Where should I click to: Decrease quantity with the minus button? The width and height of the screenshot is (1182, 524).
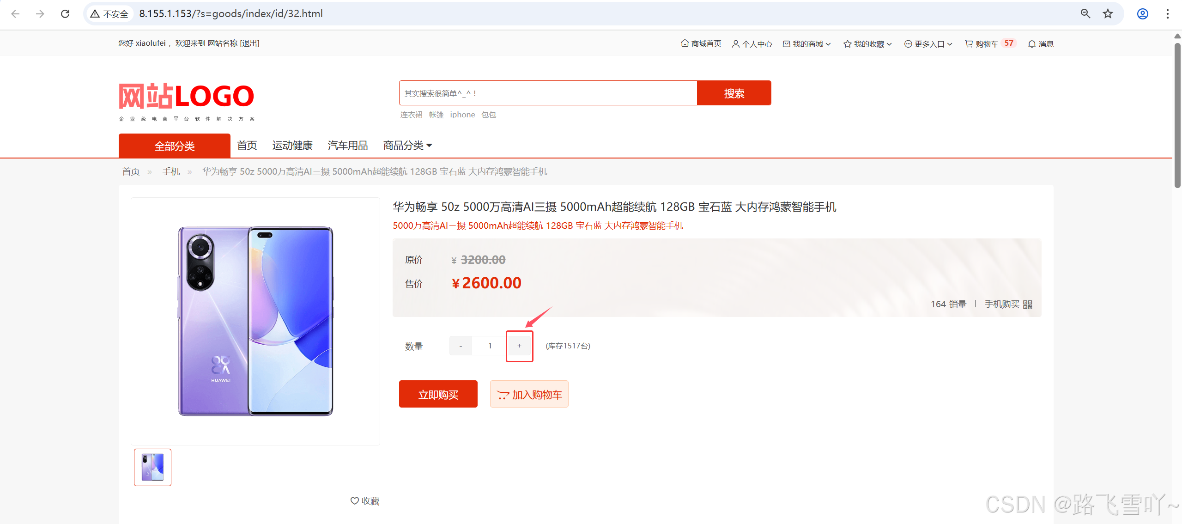[x=461, y=346]
